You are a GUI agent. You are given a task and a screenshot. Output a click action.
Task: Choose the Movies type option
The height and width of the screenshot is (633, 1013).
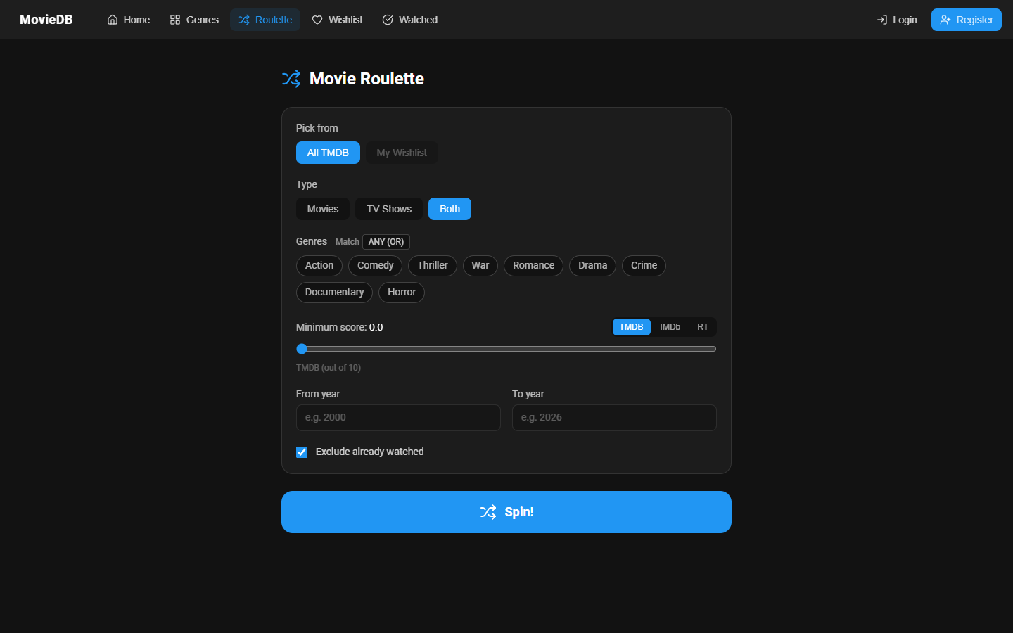click(323, 209)
